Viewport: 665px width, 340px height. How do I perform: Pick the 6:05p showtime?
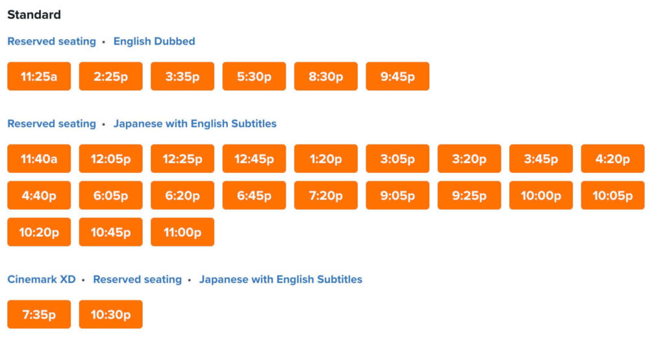tap(110, 196)
